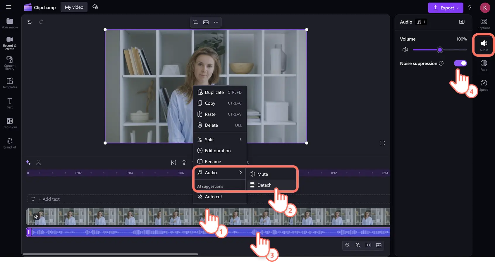495x262 pixels.
Task: Choose Rename from context menu
Action: click(220, 162)
